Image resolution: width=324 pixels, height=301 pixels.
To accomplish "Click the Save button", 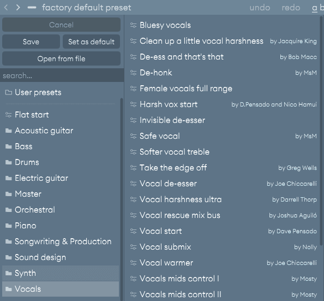I will pyautogui.click(x=31, y=42).
